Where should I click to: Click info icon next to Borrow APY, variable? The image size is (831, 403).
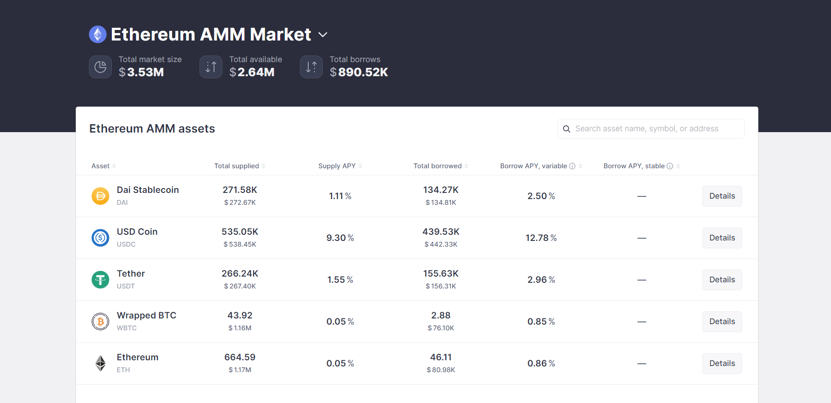point(572,166)
